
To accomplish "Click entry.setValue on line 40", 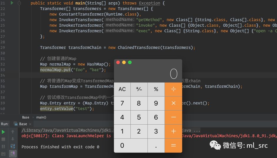I will tap(56, 109).
